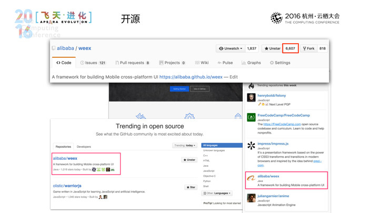The image size is (379, 213).
Task: Open the Pulse tab
Action: [225, 63]
